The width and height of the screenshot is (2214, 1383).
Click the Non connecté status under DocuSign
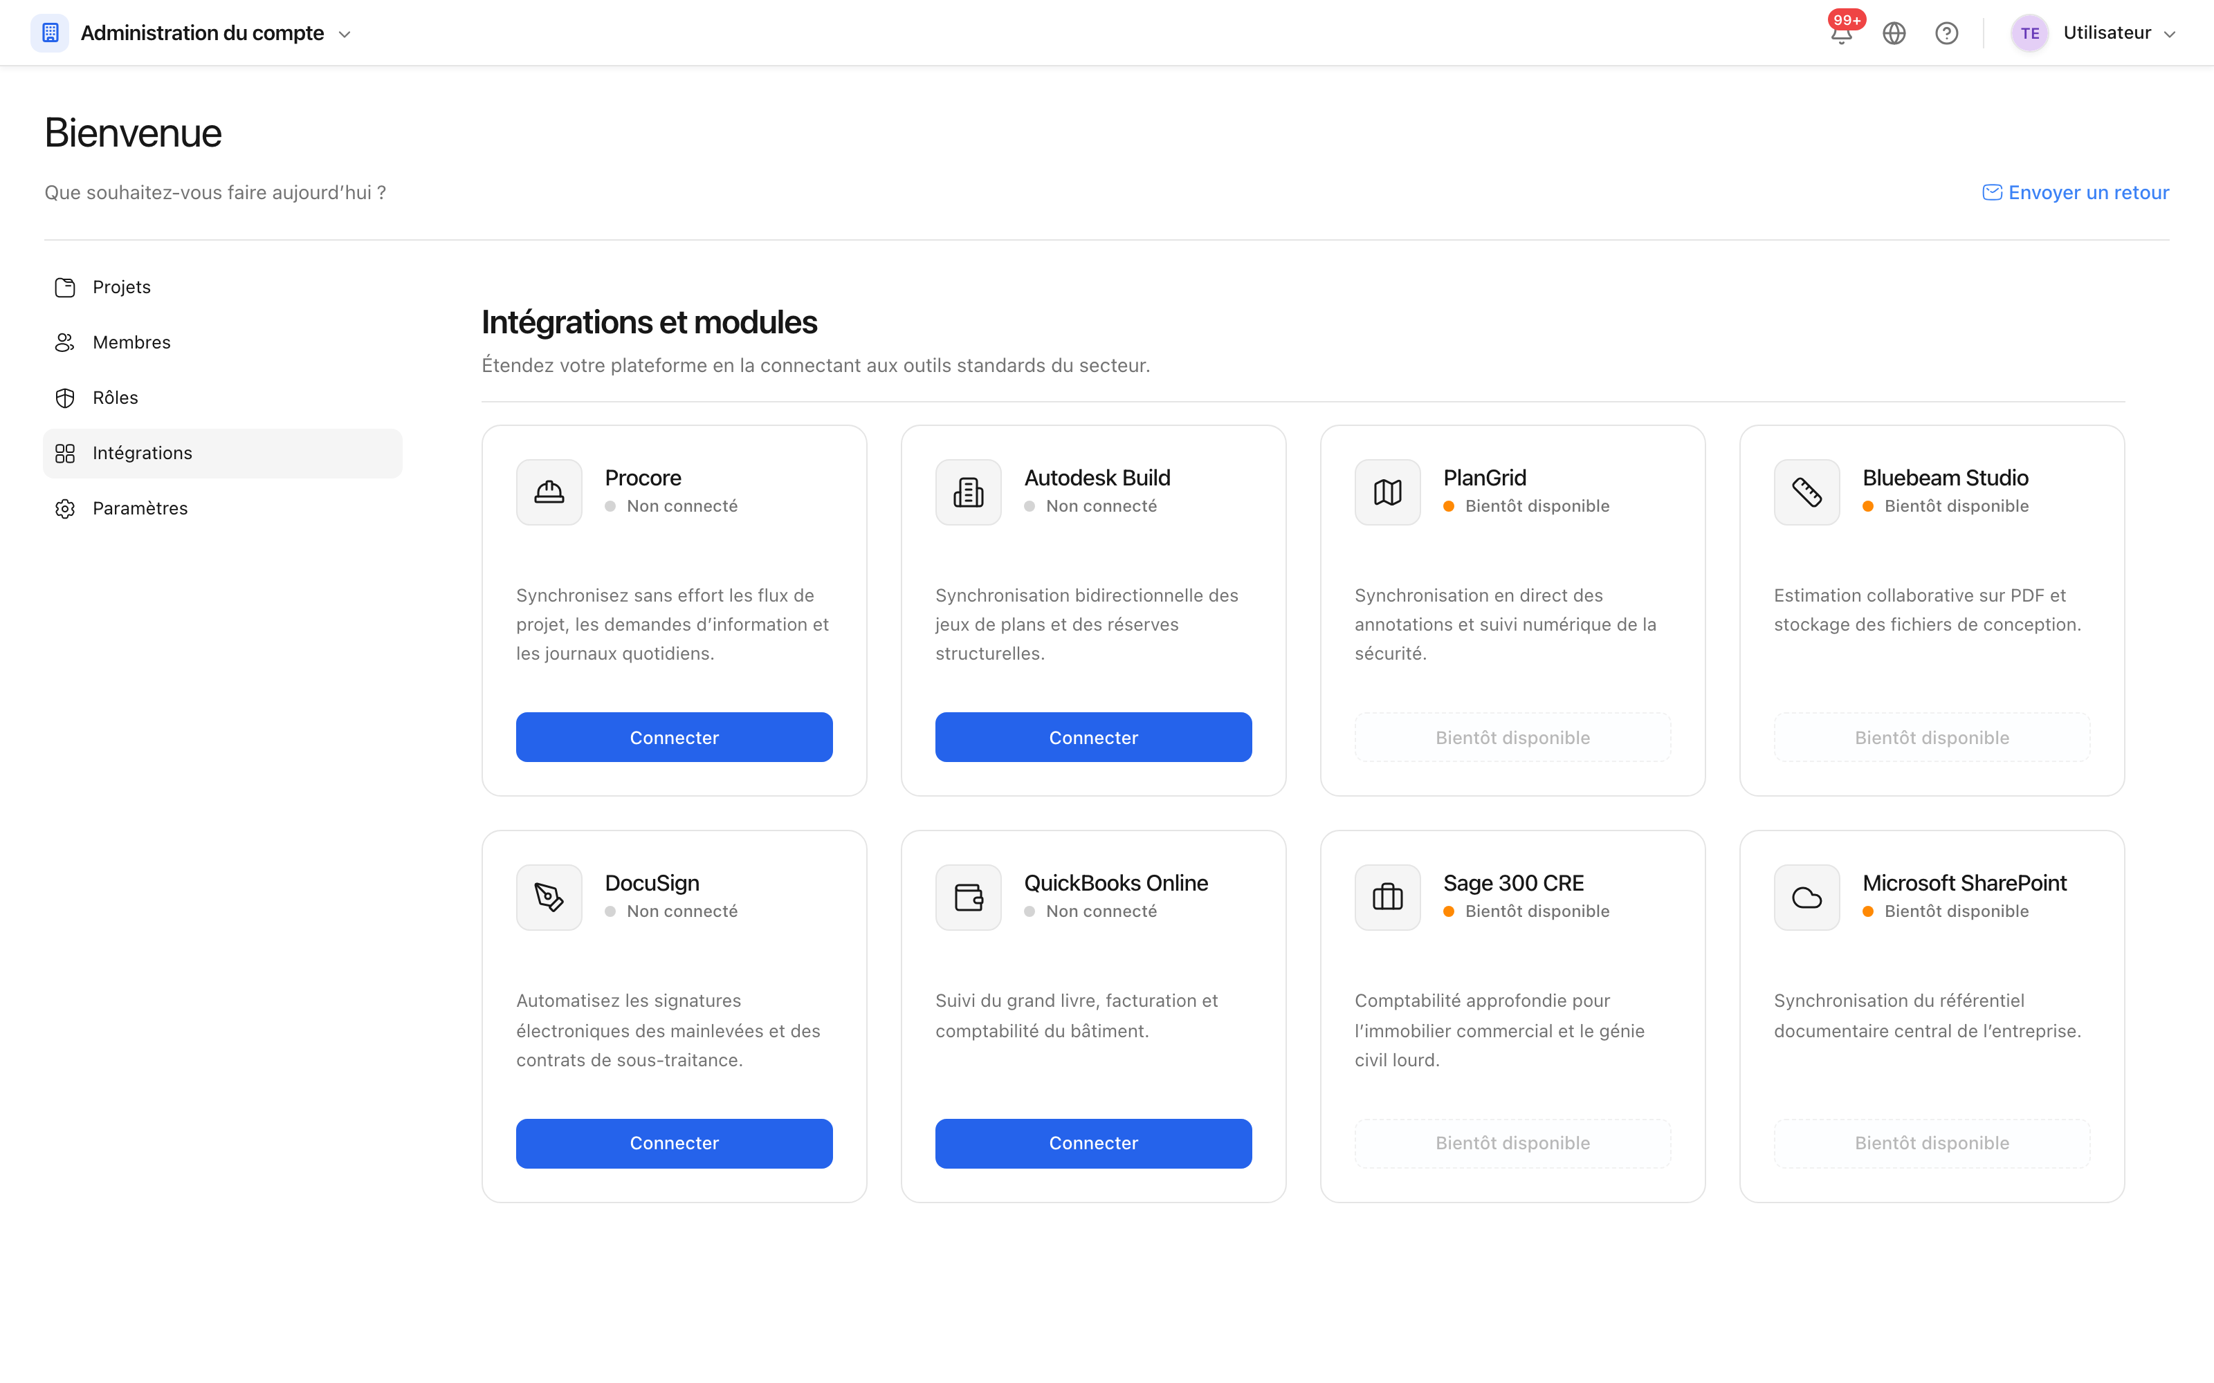pyautogui.click(x=681, y=911)
